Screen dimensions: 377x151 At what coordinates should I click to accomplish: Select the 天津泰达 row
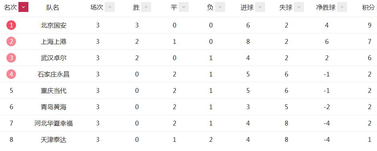point(189,140)
